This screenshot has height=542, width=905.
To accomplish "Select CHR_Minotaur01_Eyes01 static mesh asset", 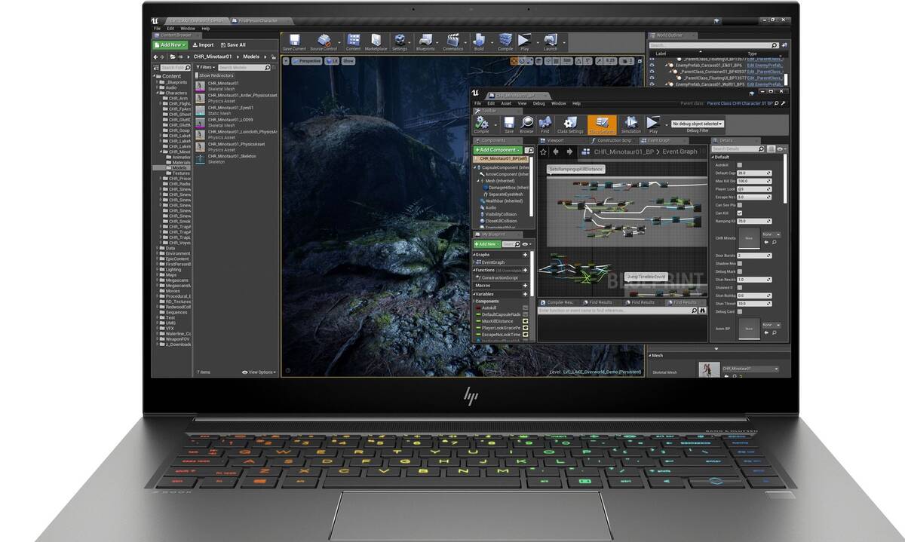I will (x=235, y=110).
